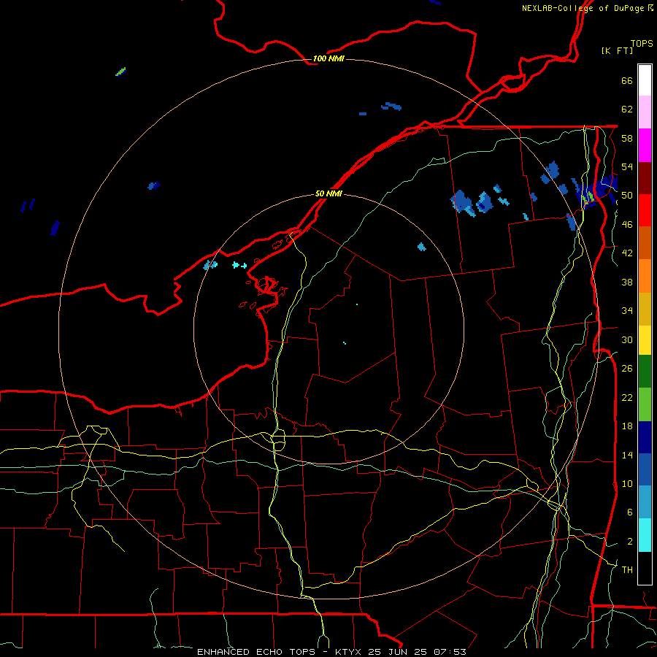
Task: Click the 66 legend value
Action: pos(627,80)
